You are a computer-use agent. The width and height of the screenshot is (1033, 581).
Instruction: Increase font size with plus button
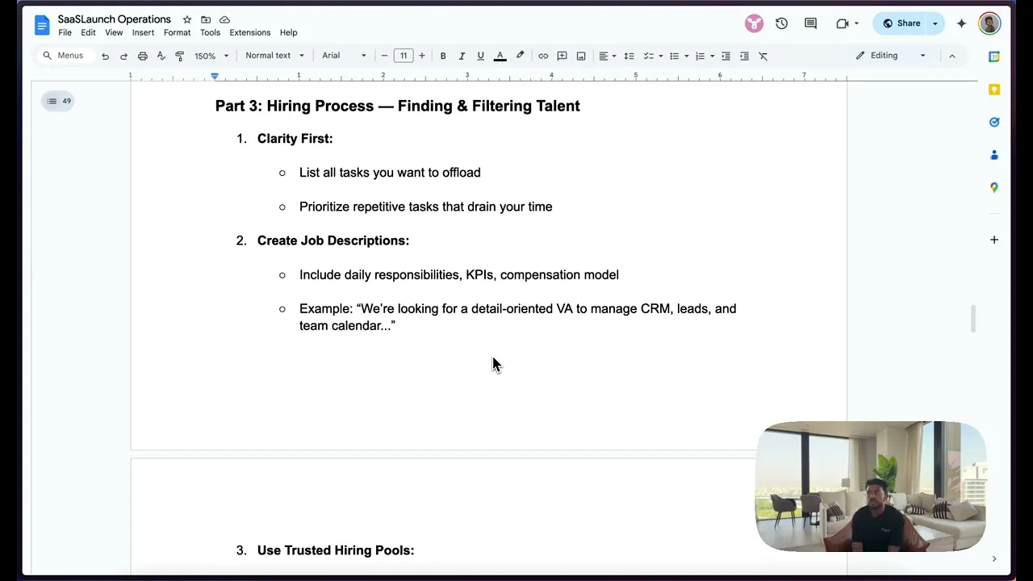coord(421,56)
